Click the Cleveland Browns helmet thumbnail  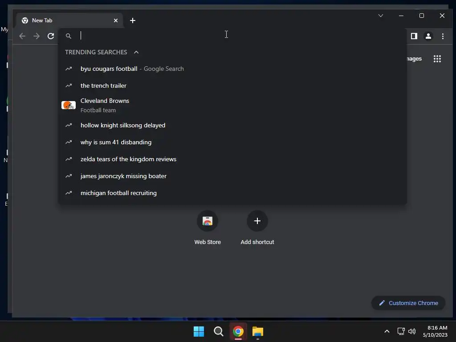pyautogui.click(x=69, y=105)
